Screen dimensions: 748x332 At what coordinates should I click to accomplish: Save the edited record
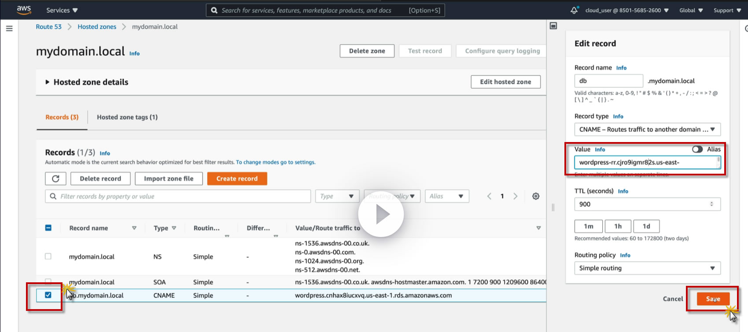point(713,299)
